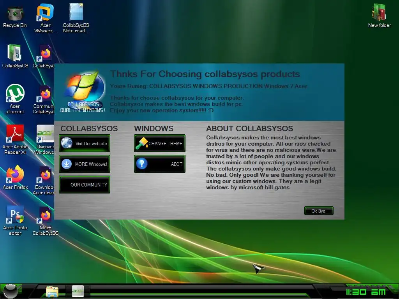Click the CHANGE THEME button
Screen dimensions: 399x299
[159, 143]
